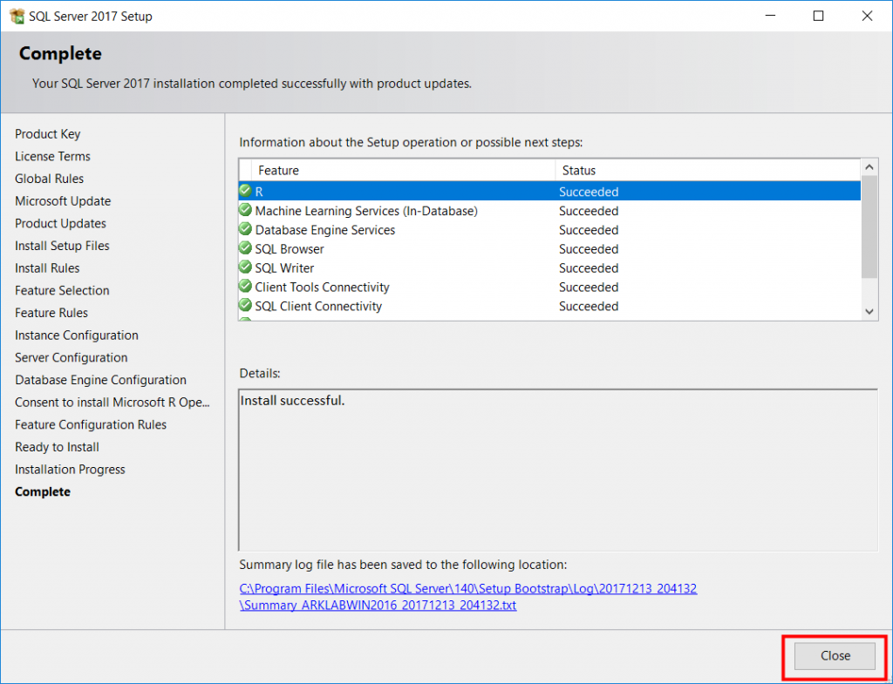
Task: Click the feature list scrollbar thumb
Action: [869, 227]
